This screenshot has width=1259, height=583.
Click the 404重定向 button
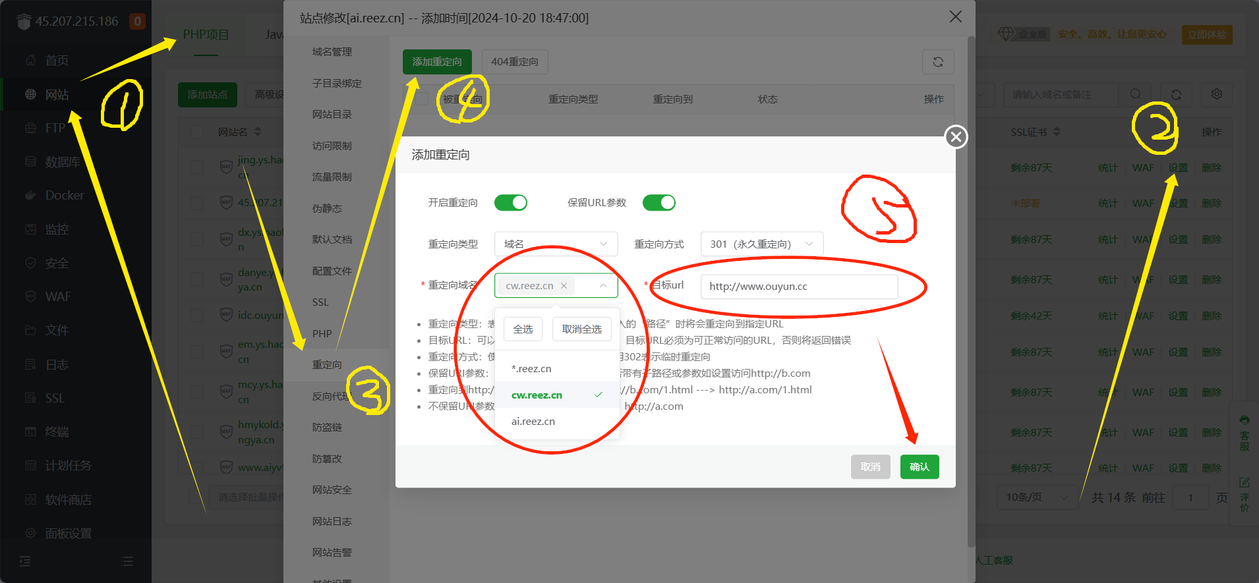click(515, 62)
